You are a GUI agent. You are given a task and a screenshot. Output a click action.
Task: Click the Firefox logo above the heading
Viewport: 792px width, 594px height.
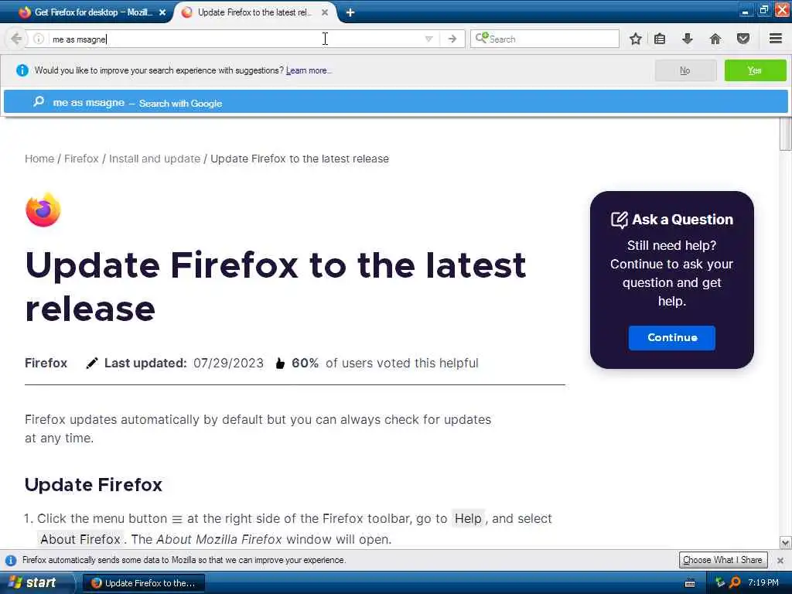(43, 210)
